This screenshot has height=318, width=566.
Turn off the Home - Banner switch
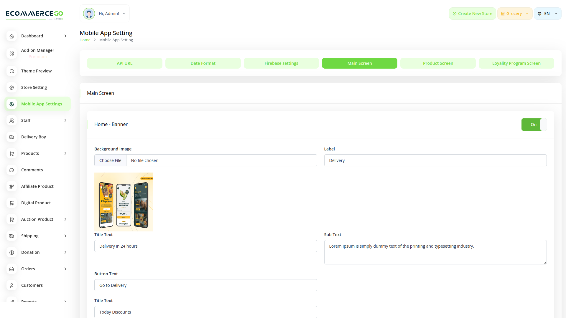534,124
